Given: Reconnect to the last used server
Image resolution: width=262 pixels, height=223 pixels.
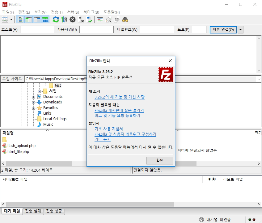Looking at the screenshot, I should click(x=89, y=20).
